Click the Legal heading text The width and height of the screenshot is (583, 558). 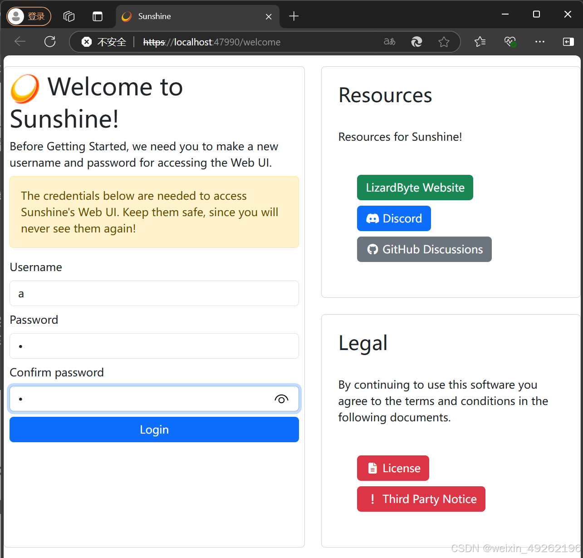point(363,343)
